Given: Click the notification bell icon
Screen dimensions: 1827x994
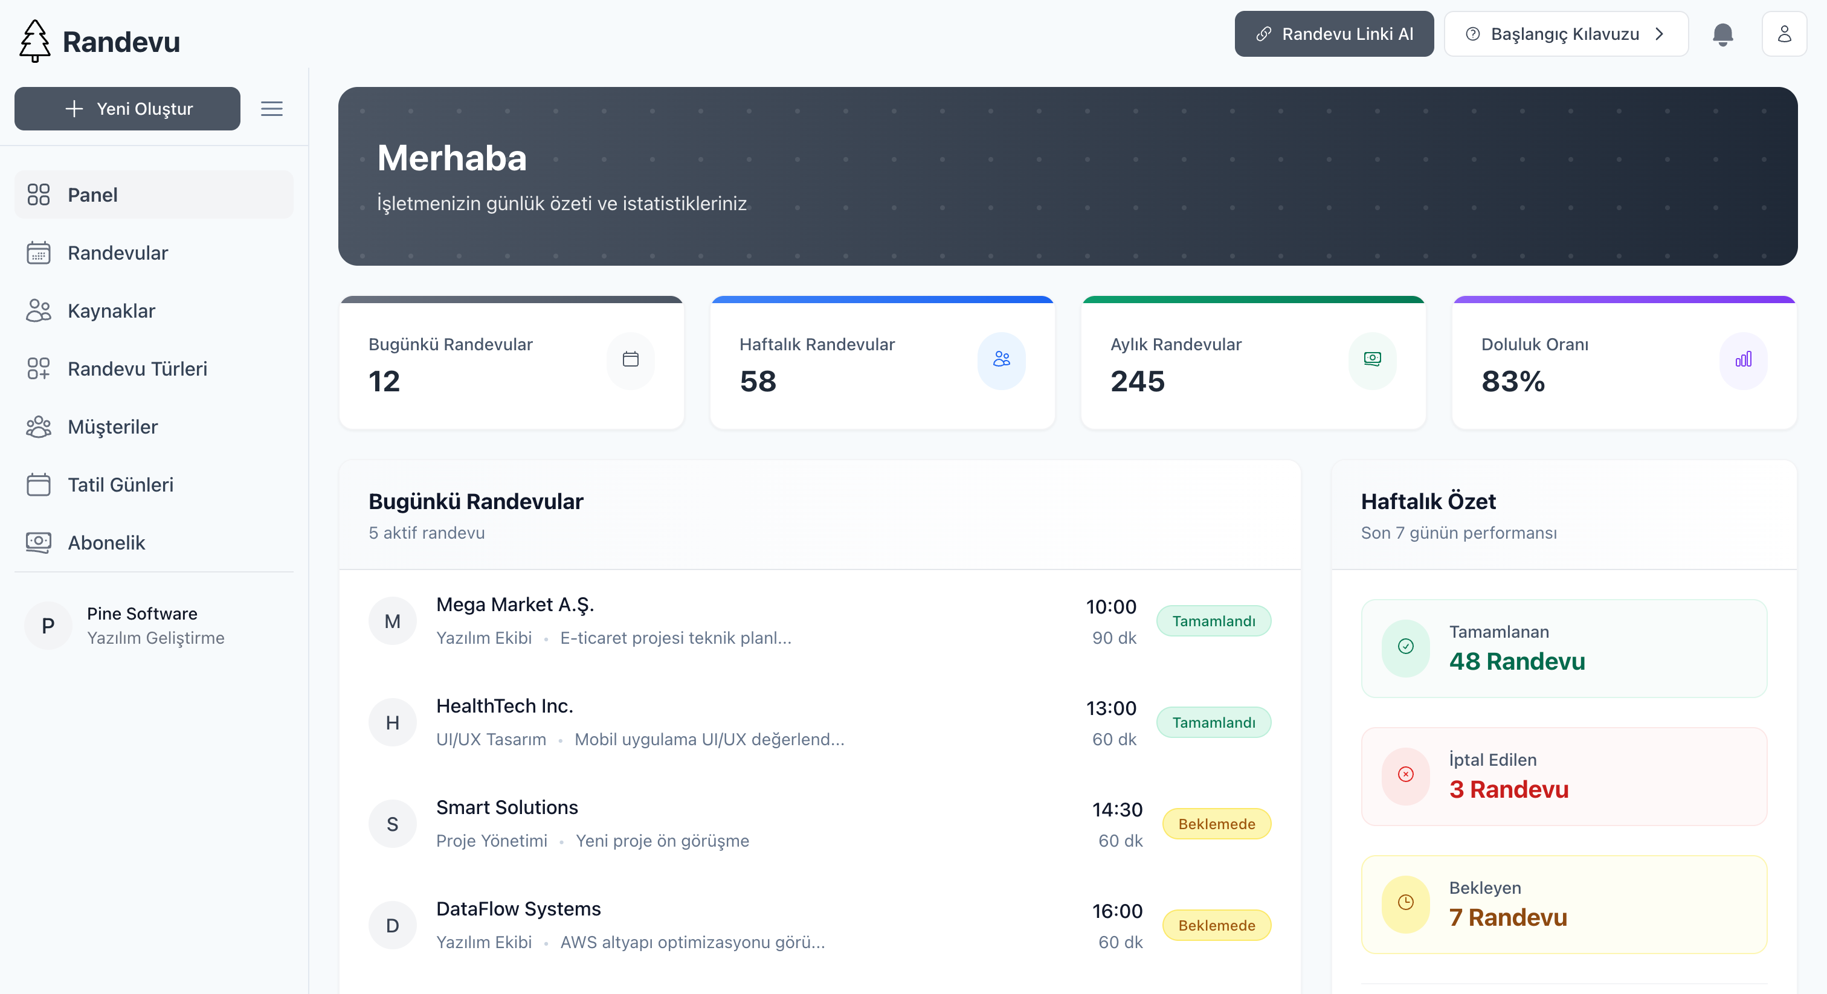Looking at the screenshot, I should pos(1722,34).
